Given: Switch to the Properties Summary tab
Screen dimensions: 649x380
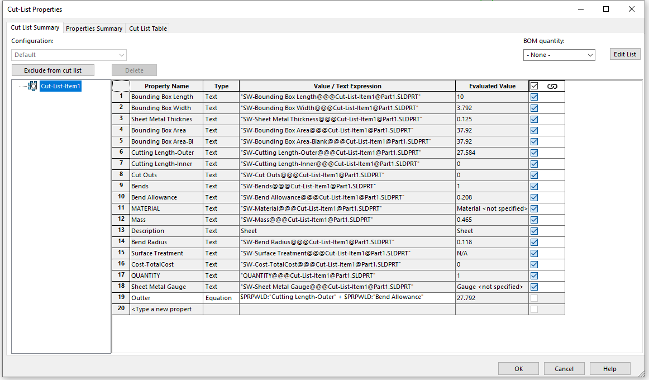Looking at the screenshot, I should [x=94, y=28].
